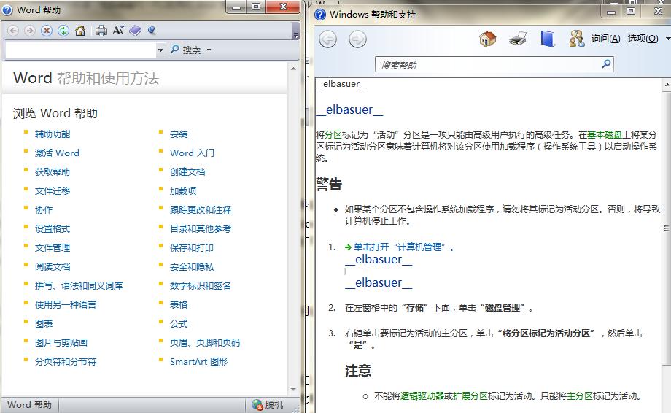Print the Word Help topic

(x=101, y=31)
